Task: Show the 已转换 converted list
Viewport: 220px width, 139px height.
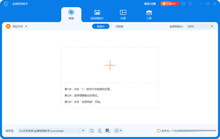Action: pos(119,26)
